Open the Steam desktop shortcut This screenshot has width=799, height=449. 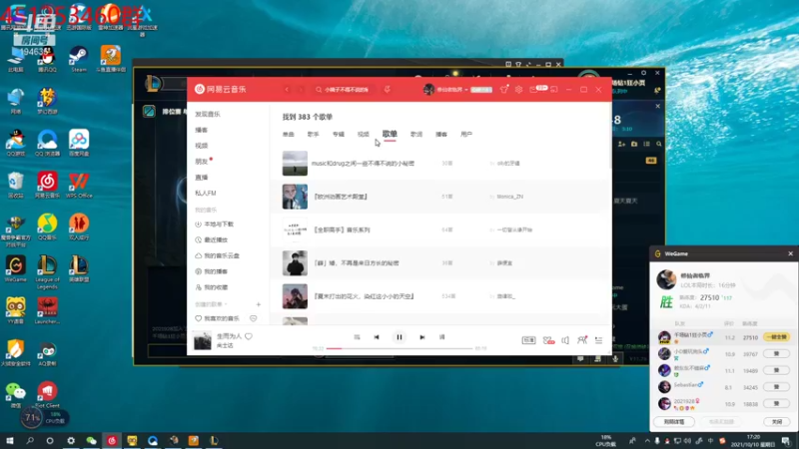tap(79, 59)
